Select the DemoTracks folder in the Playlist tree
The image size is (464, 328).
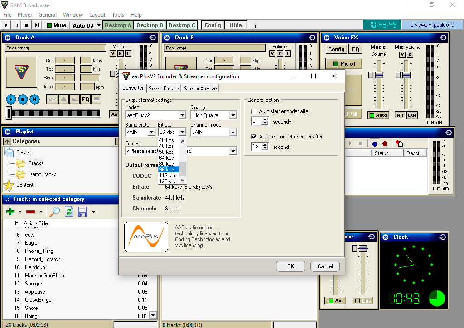43,174
